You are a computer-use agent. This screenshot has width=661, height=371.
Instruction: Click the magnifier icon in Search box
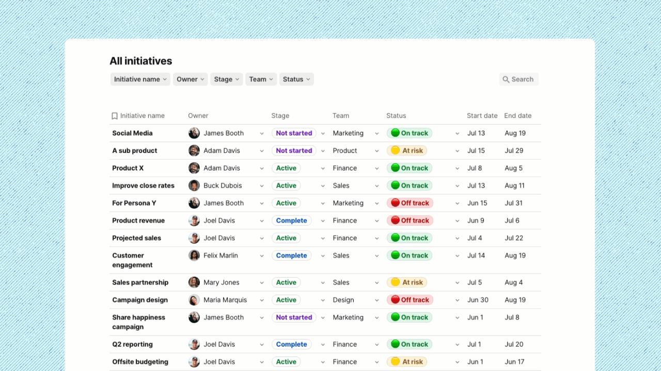(506, 79)
